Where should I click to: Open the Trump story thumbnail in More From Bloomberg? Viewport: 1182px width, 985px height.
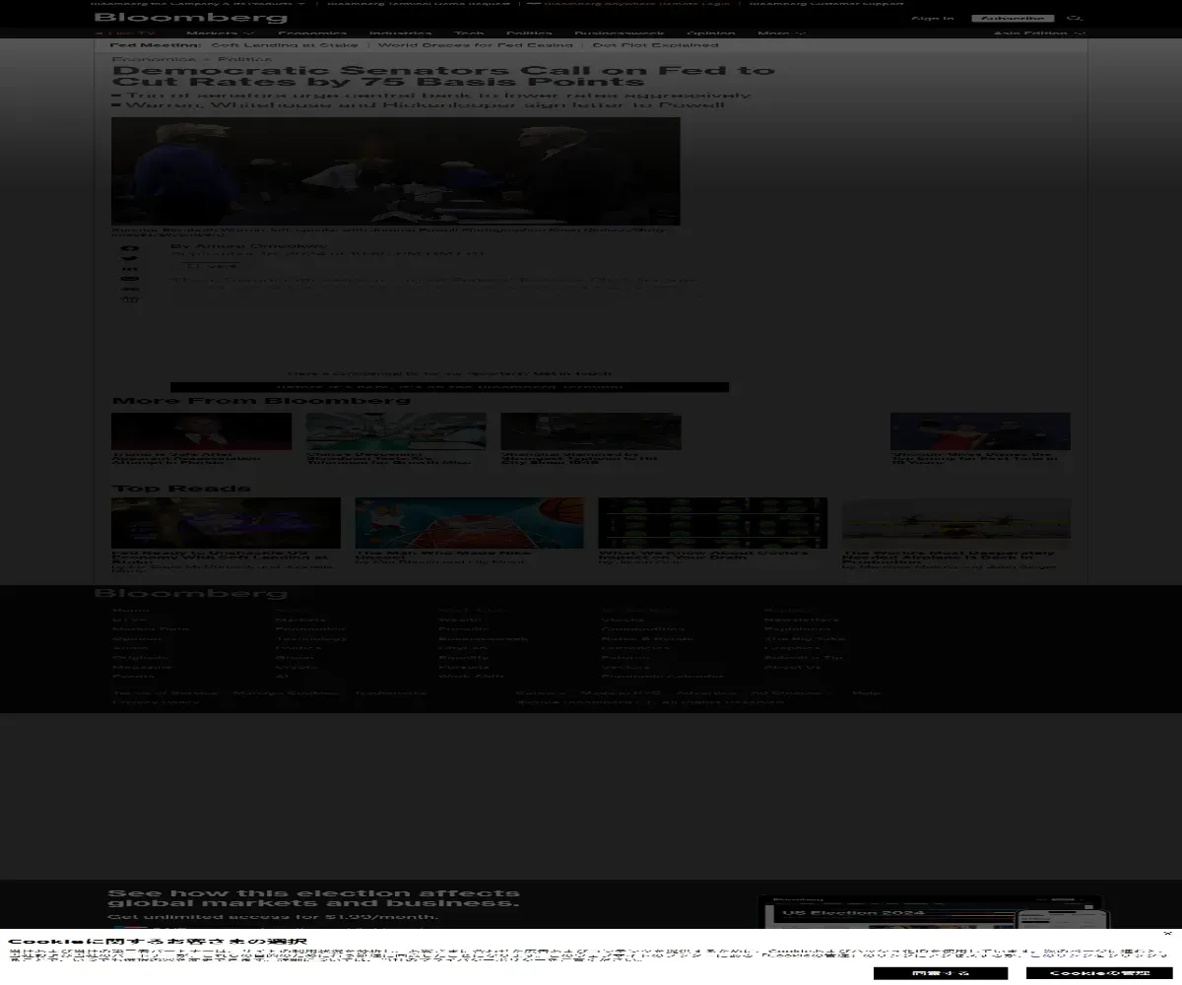coord(201,431)
